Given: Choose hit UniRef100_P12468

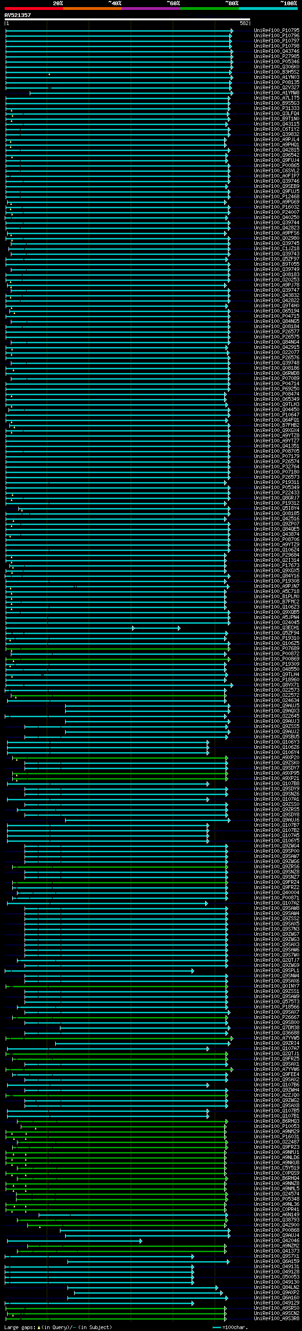Looking at the screenshot, I should pyautogui.click(x=277, y=196).
